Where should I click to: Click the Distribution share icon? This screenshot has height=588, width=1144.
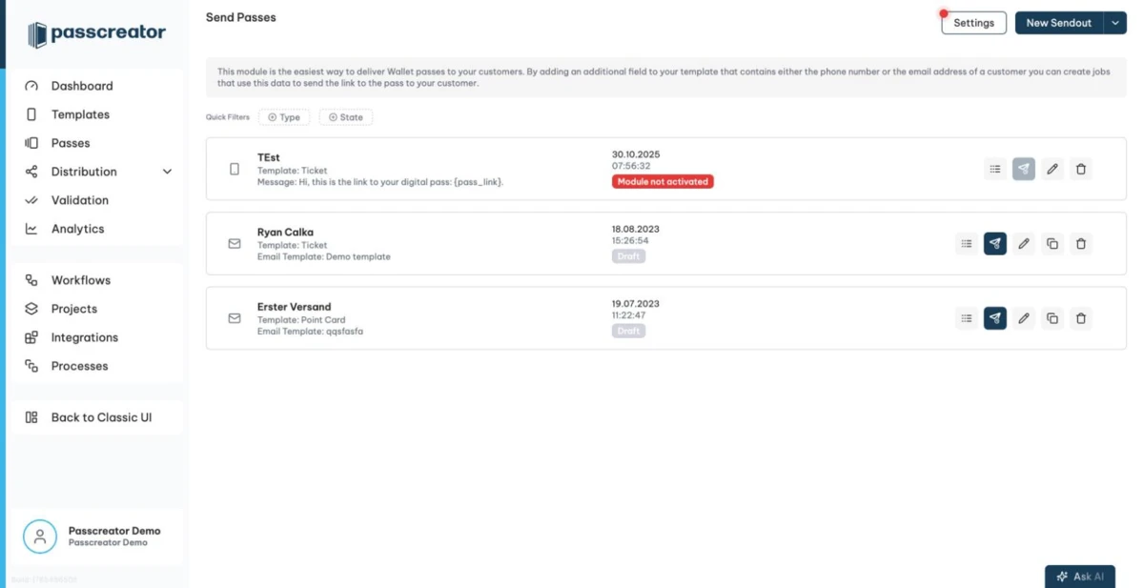[31, 172]
